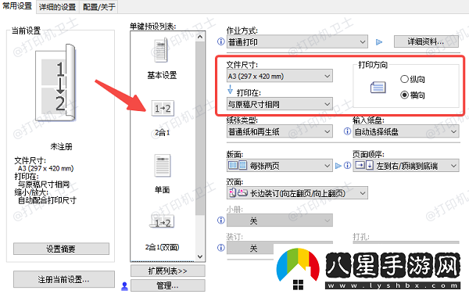Open the 双面 长边装订 dropdown
The image size is (469, 294).
pos(297,193)
